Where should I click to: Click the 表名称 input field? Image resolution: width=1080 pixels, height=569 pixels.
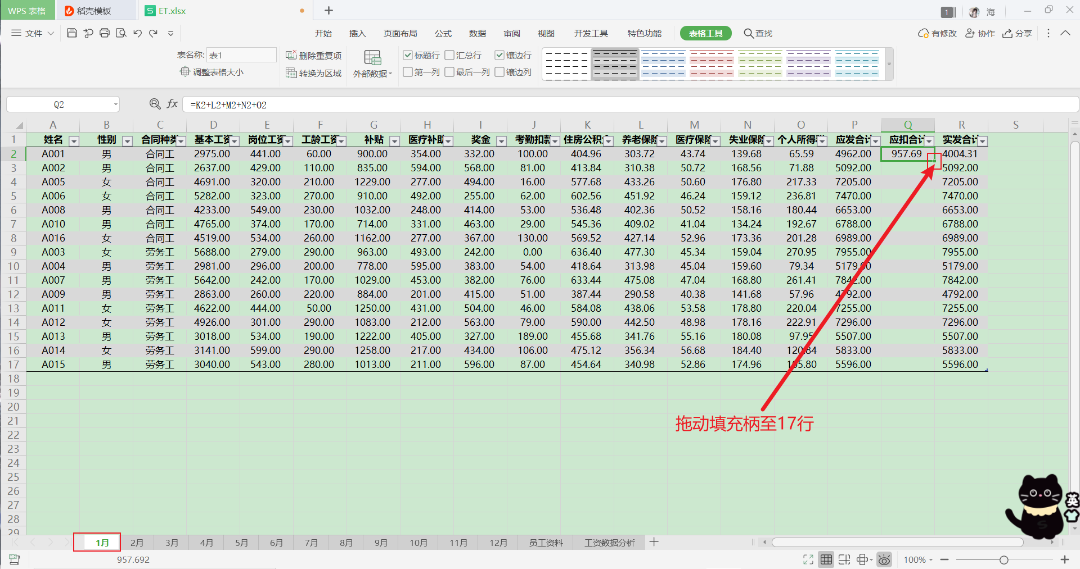[x=241, y=54]
